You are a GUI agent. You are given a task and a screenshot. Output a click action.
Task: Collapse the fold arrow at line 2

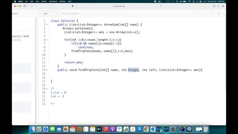coord(47,25)
